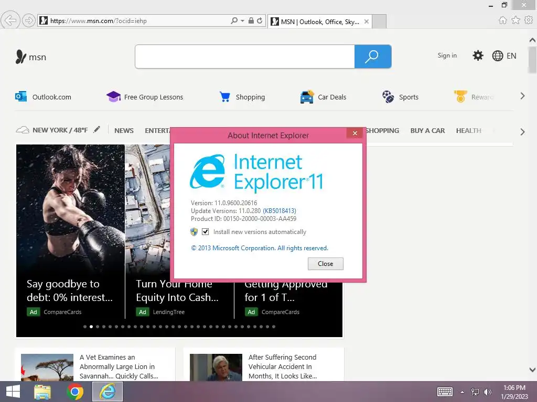Open 'A Vet Examines' lion article
Screen dimensions: 537x402
click(x=119, y=366)
